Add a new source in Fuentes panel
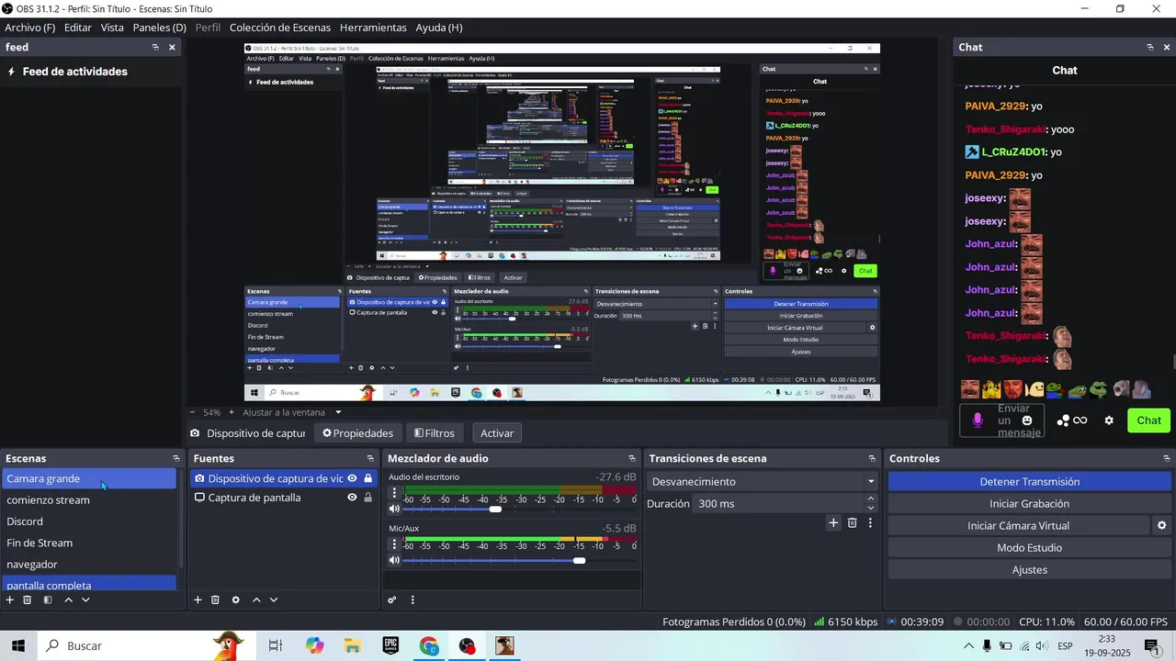The width and height of the screenshot is (1176, 661). click(198, 599)
